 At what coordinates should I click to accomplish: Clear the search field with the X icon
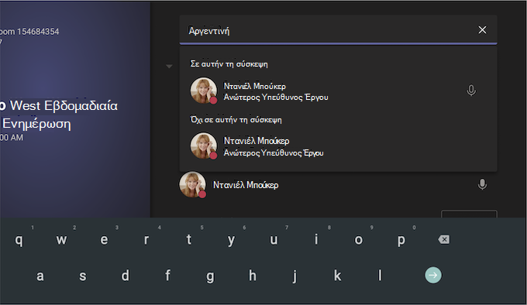482,30
